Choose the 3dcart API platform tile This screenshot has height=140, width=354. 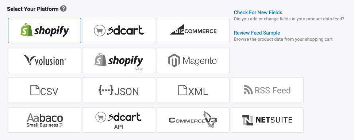tap(119, 120)
